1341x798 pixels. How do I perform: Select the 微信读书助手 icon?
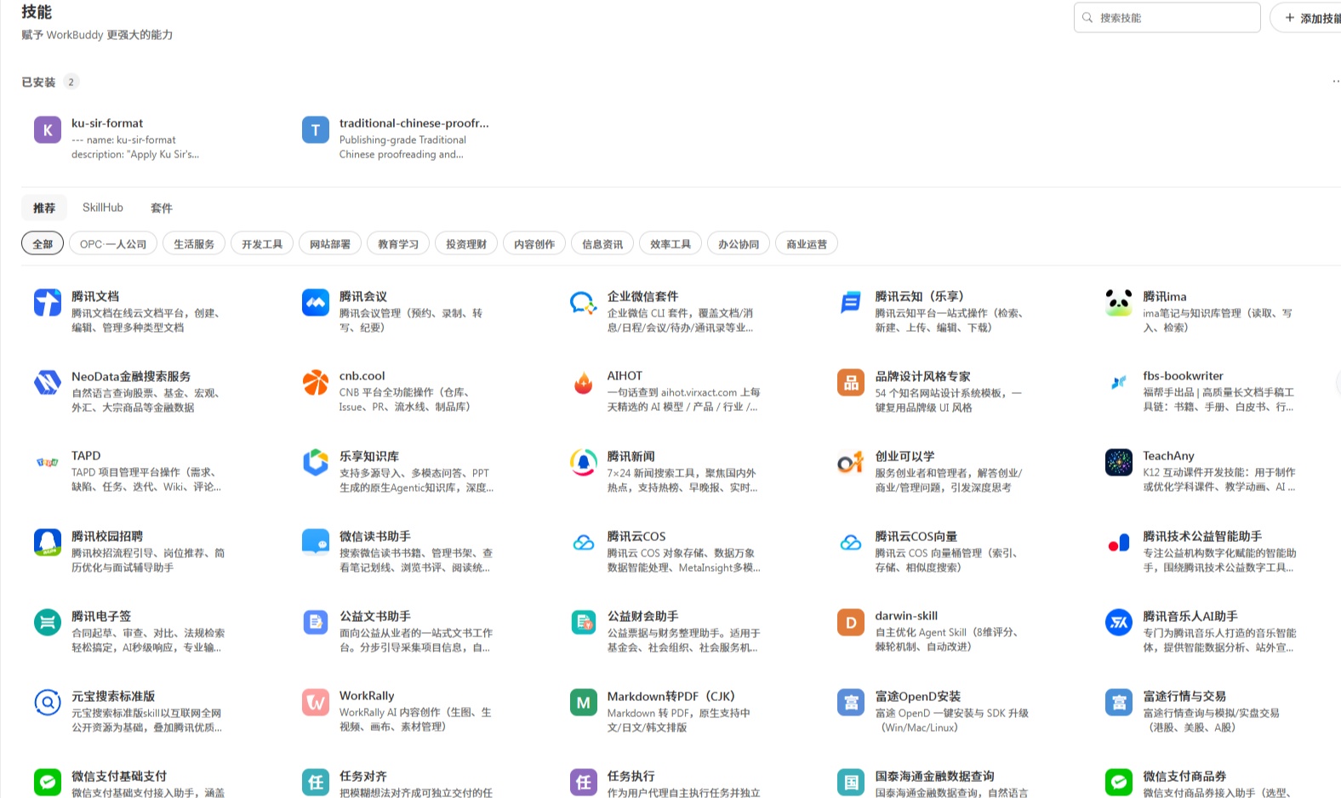point(316,542)
